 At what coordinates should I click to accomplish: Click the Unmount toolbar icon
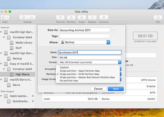click(104, 17)
